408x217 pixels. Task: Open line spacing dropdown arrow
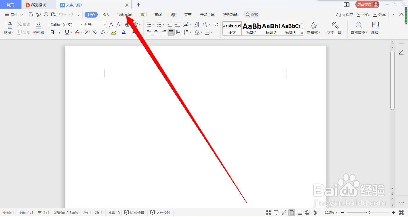coord(190,32)
